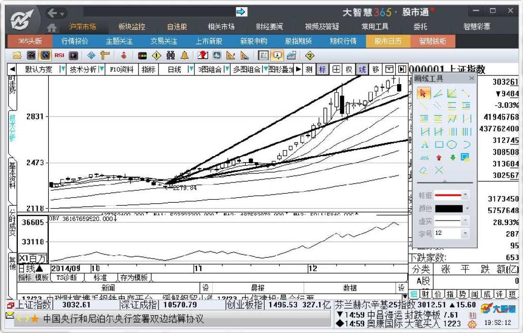Select the semicircle fan arcs tool
523x333 pixels.
point(424,158)
